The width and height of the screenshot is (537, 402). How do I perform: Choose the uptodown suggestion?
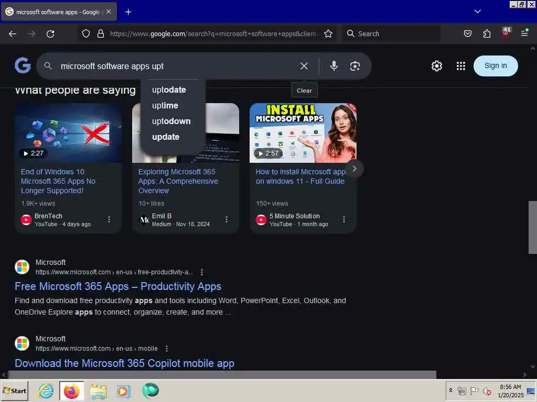[171, 121]
